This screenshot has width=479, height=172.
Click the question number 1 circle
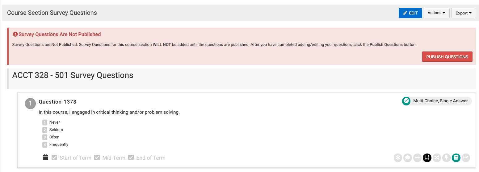[31, 104]
